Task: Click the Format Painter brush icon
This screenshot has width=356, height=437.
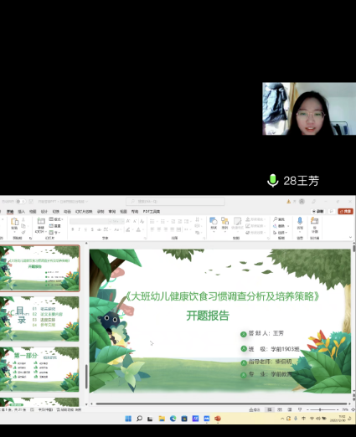Action: (x=23, y=232)
